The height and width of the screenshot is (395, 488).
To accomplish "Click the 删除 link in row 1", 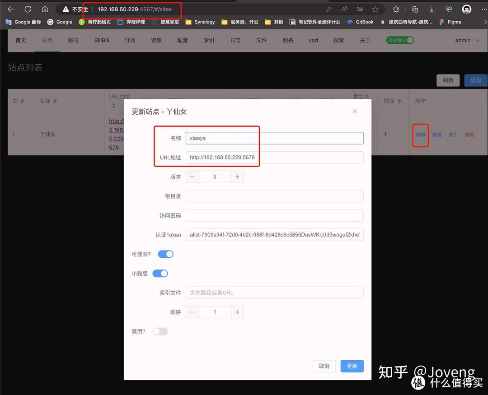I will pyautogui.click(x=469, y=135).
